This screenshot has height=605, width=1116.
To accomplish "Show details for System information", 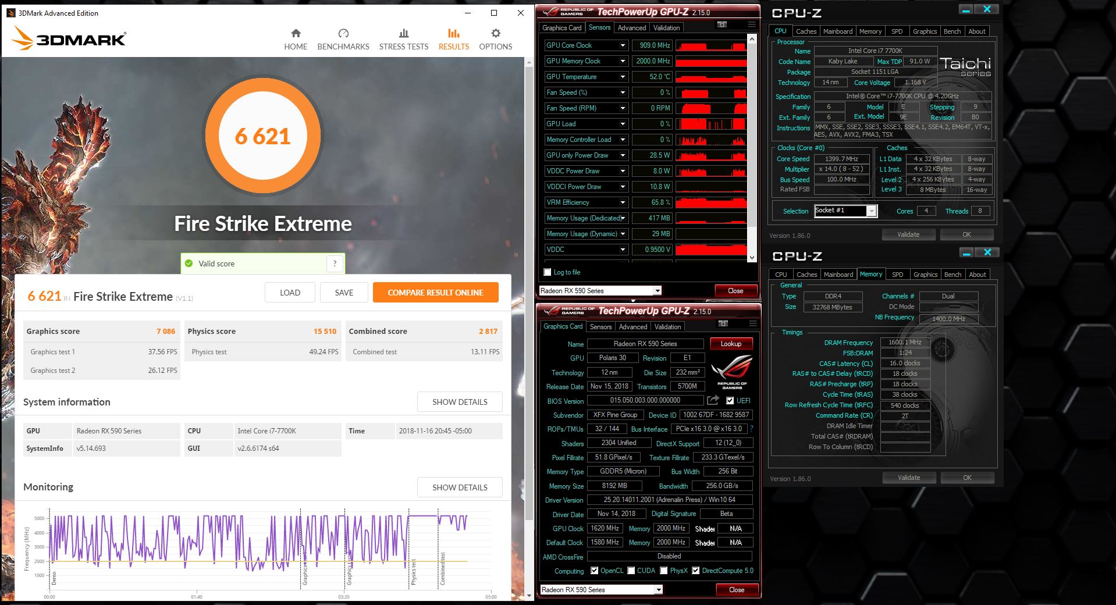I will tap(460, 402).
